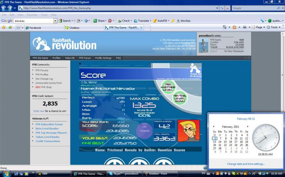Switch to the Facebook tab
Viewport: 285px width, 177px height.
[x=44, y=28]
